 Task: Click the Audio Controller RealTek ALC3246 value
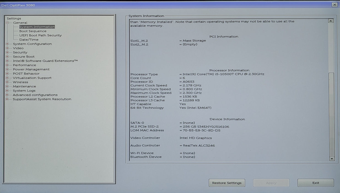click(x=199, y=146)
